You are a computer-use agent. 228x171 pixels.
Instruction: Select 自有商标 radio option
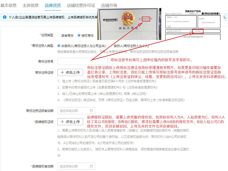pyautogui.click(x=59, y=35)
